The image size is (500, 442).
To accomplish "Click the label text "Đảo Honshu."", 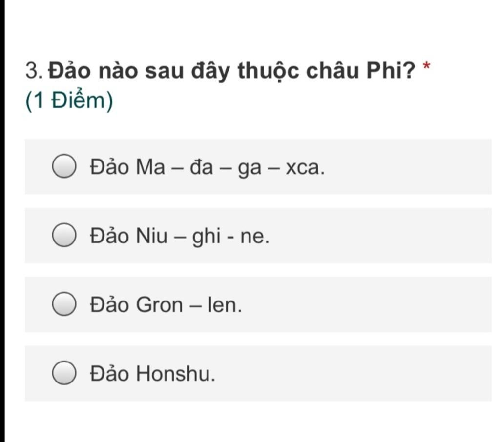I will [x=152, y=374].
